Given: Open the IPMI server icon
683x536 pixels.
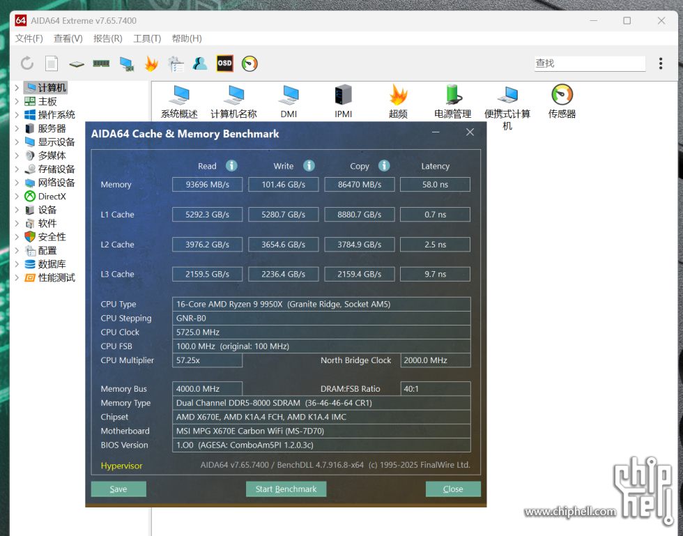Looking at the screenshot, I should tap(343, 102).
